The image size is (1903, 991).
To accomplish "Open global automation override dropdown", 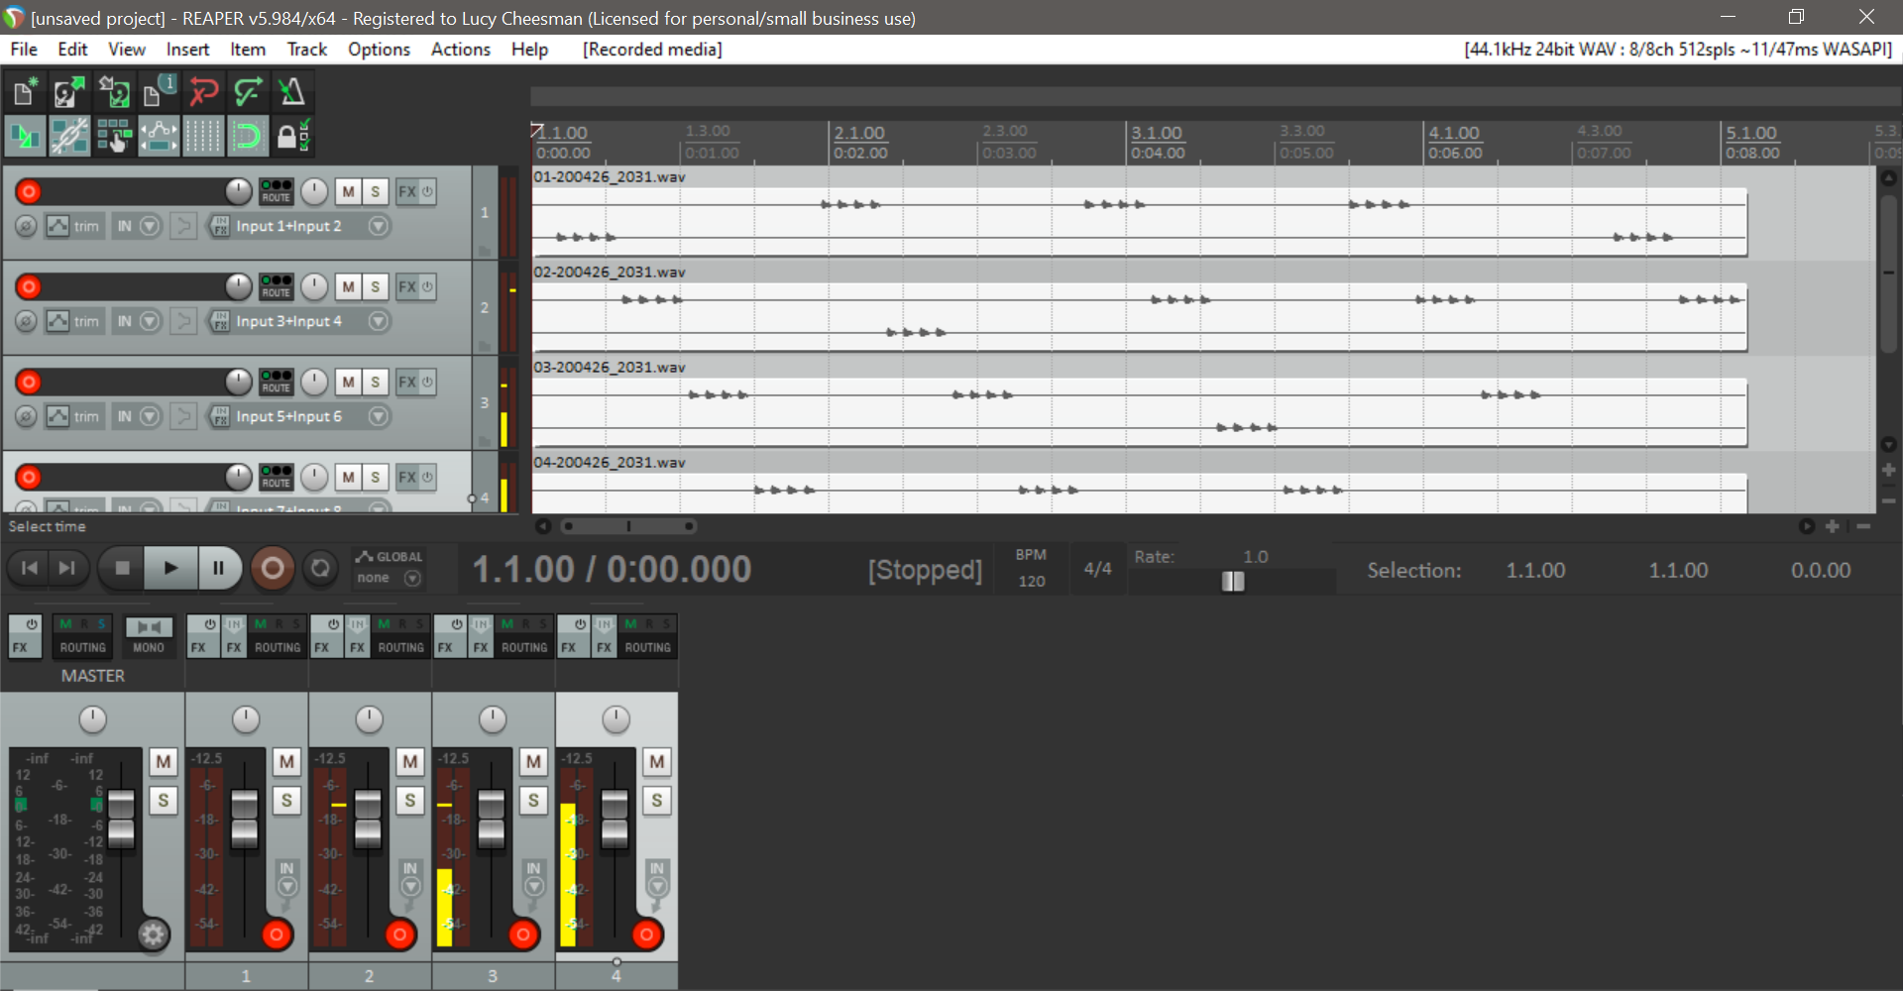I will tap(412, 579).
